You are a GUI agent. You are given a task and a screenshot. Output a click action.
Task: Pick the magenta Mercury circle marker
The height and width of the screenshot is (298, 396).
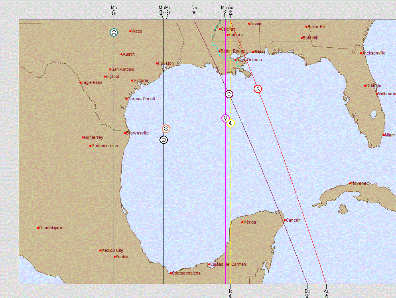226,118
